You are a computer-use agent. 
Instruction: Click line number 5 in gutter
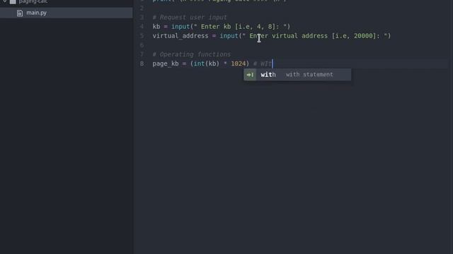coord(142,36)
